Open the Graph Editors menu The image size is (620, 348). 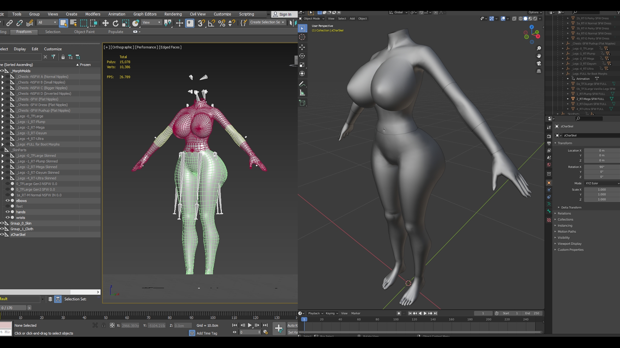point(145,14)
